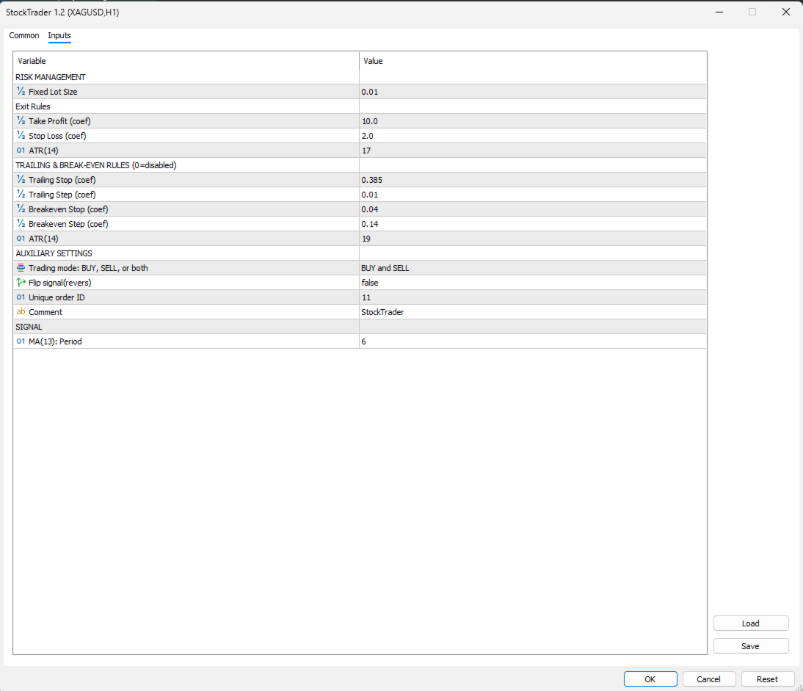Image resolution: width=803 pixels, height=691 pixels.
Task: Open the Flip signal false value dropdown
Action: [x=533, y=283]
